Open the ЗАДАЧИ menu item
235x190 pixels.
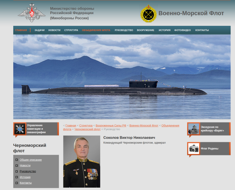(39, 30)
